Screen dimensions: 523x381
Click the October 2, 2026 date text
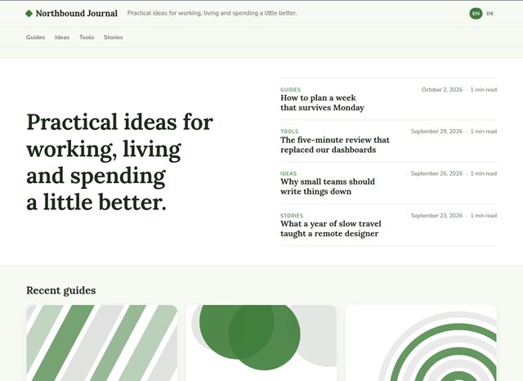click(x=442, y=89)
